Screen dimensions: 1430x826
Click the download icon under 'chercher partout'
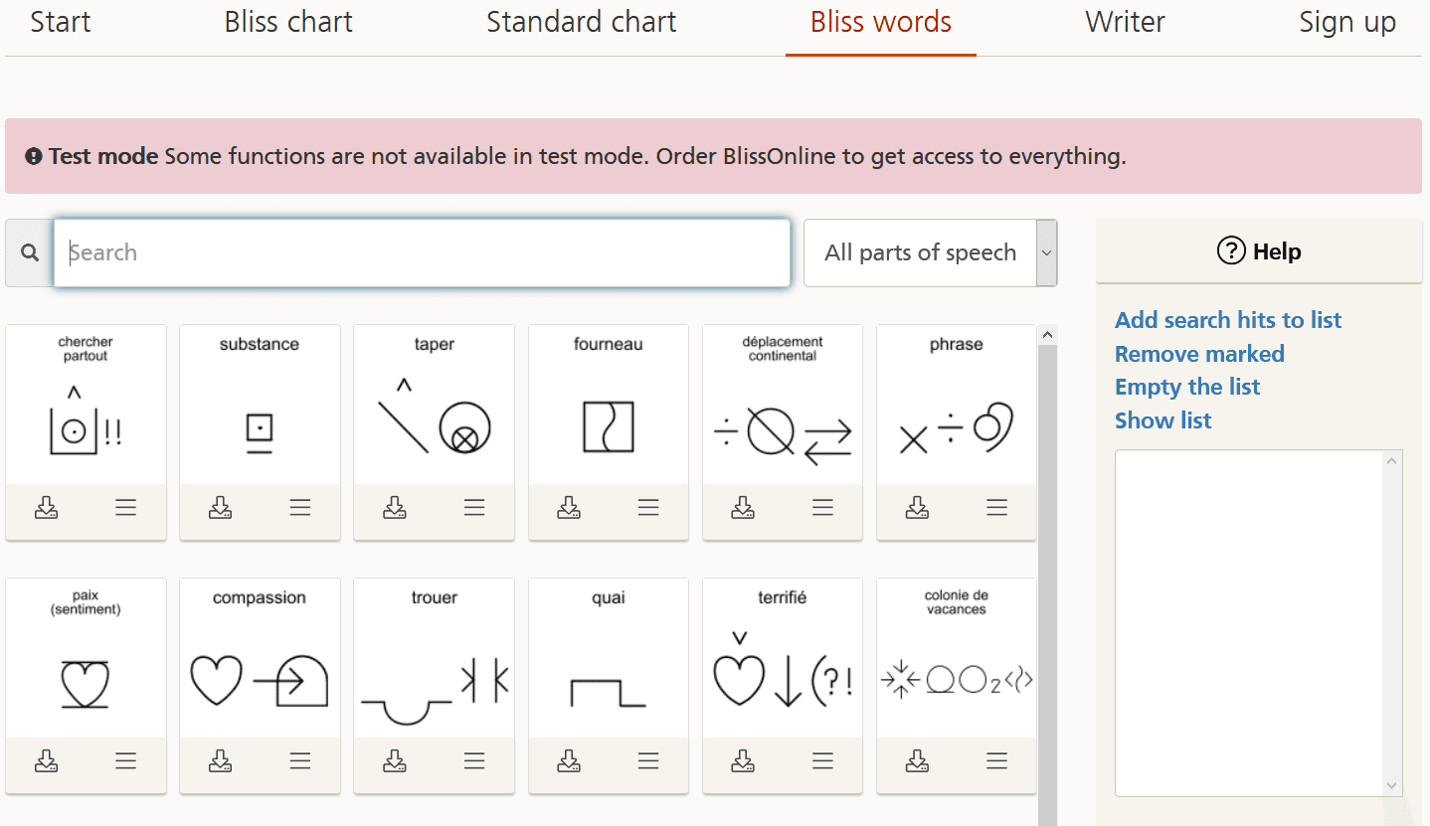point(46,508)
